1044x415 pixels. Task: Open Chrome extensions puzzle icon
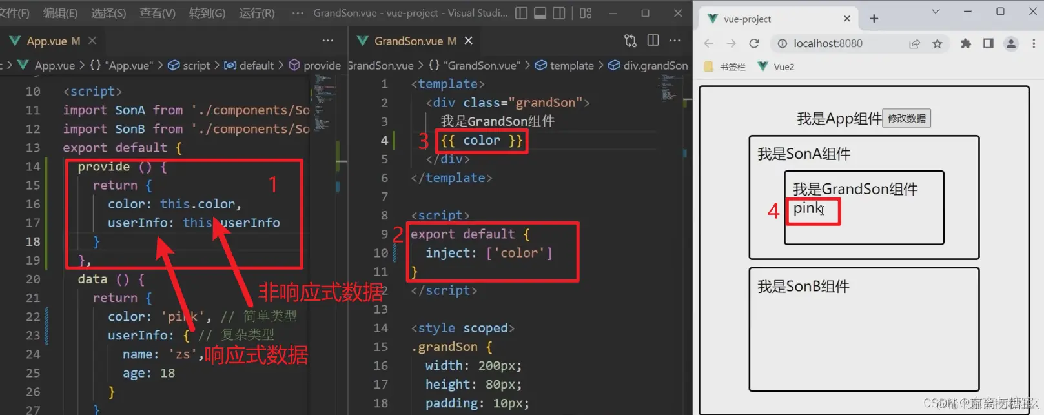point(966,43)
